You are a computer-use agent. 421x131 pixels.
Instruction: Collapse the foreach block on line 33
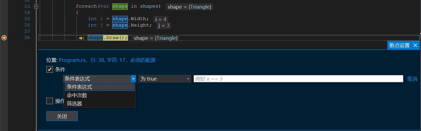click(x=36, y=6)
